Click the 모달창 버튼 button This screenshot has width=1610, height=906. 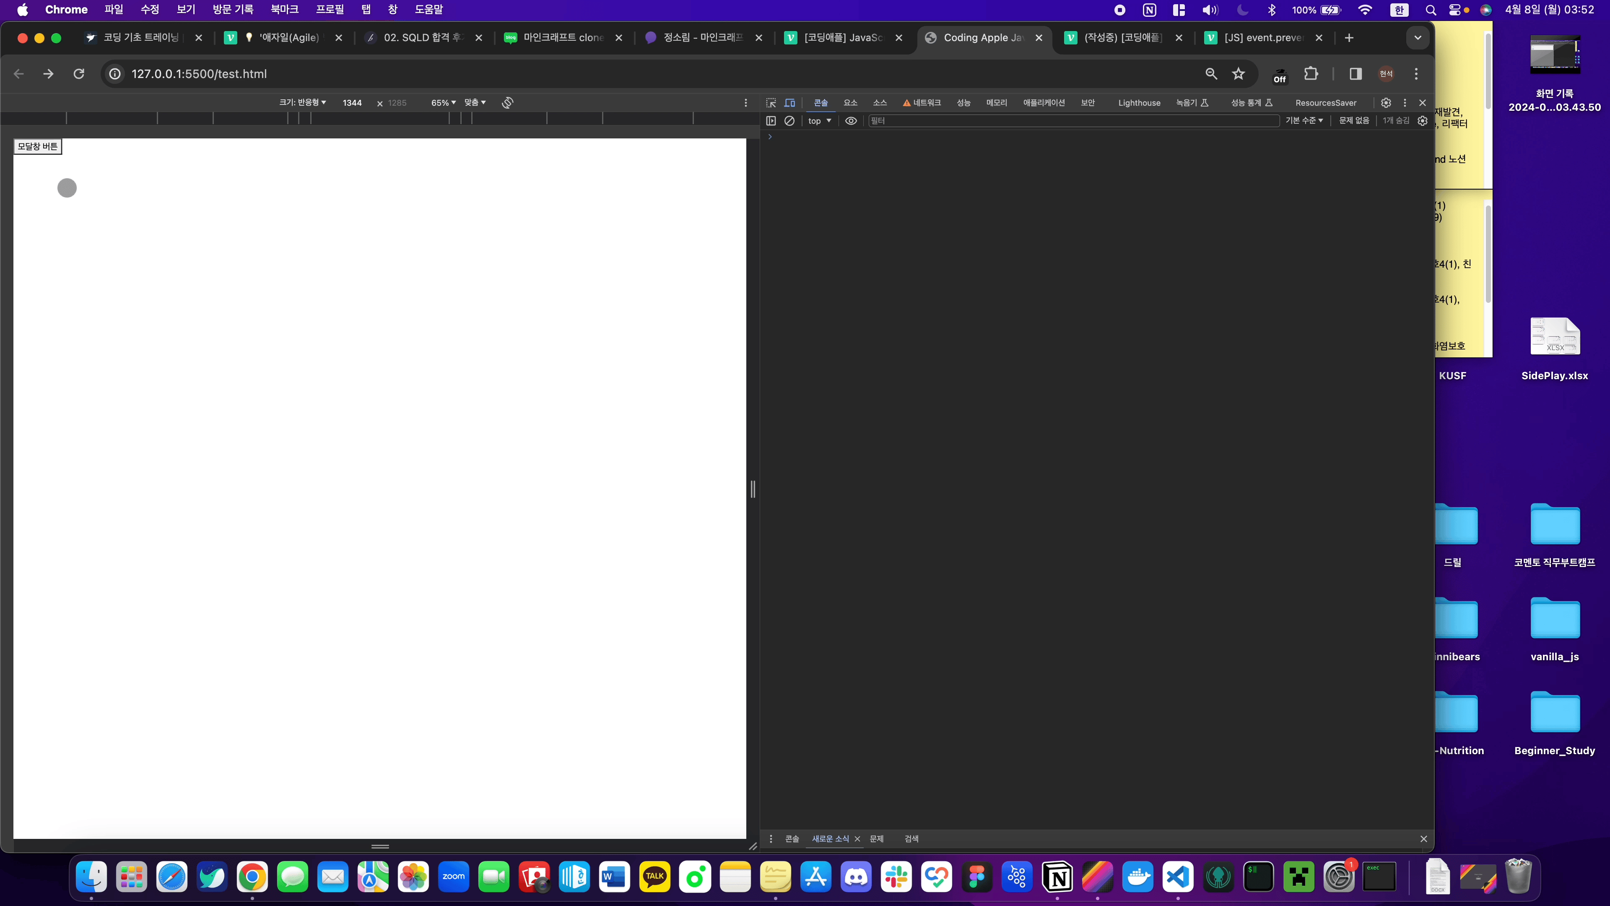[37, 146]
